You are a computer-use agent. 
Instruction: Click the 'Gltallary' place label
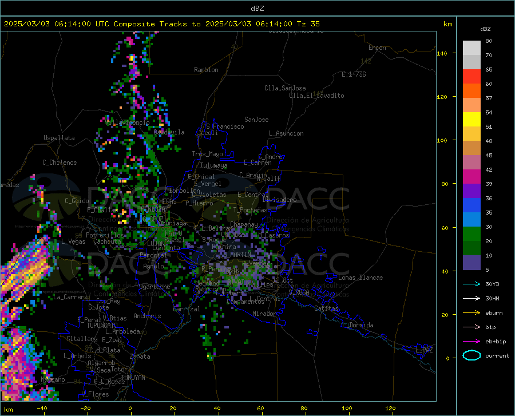coord(82,339)
